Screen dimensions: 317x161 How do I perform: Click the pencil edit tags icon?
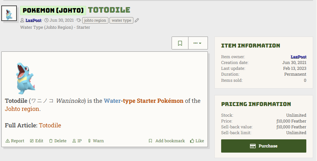(x=137, y=20)
